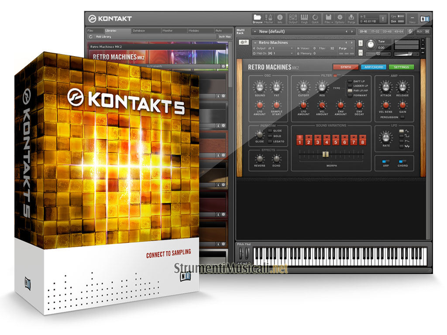Image resolution: width=447 pixels, height=335 pixels.
Task: Open the Options gear icon
Action: pyautogui.click(x=340, y=18)
